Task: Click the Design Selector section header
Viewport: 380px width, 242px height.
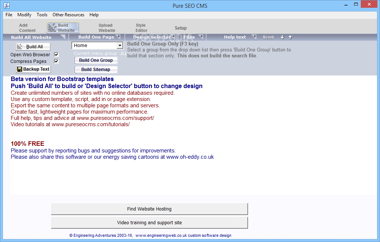Action: coord(152,37)
